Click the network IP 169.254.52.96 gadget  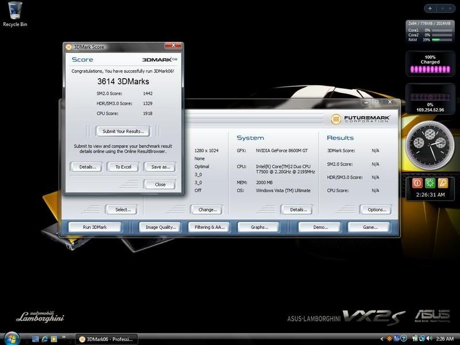pyautogui.click(x=430, y=99)
